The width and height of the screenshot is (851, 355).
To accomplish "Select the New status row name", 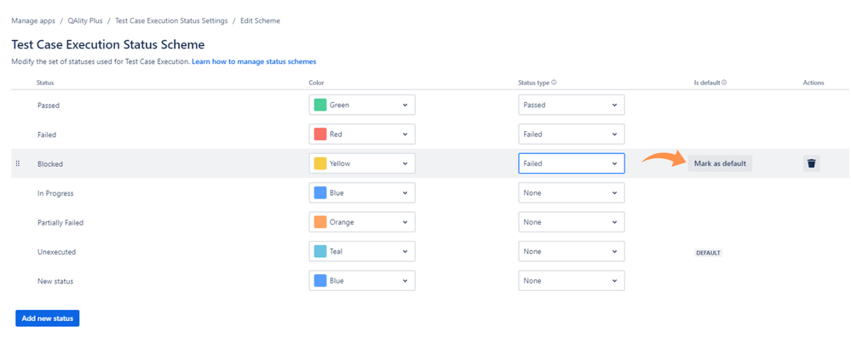I will coord(55,281).
